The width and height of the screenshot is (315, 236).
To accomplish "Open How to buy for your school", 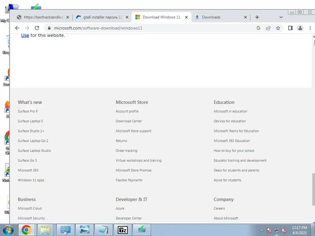I will [234, 151].
